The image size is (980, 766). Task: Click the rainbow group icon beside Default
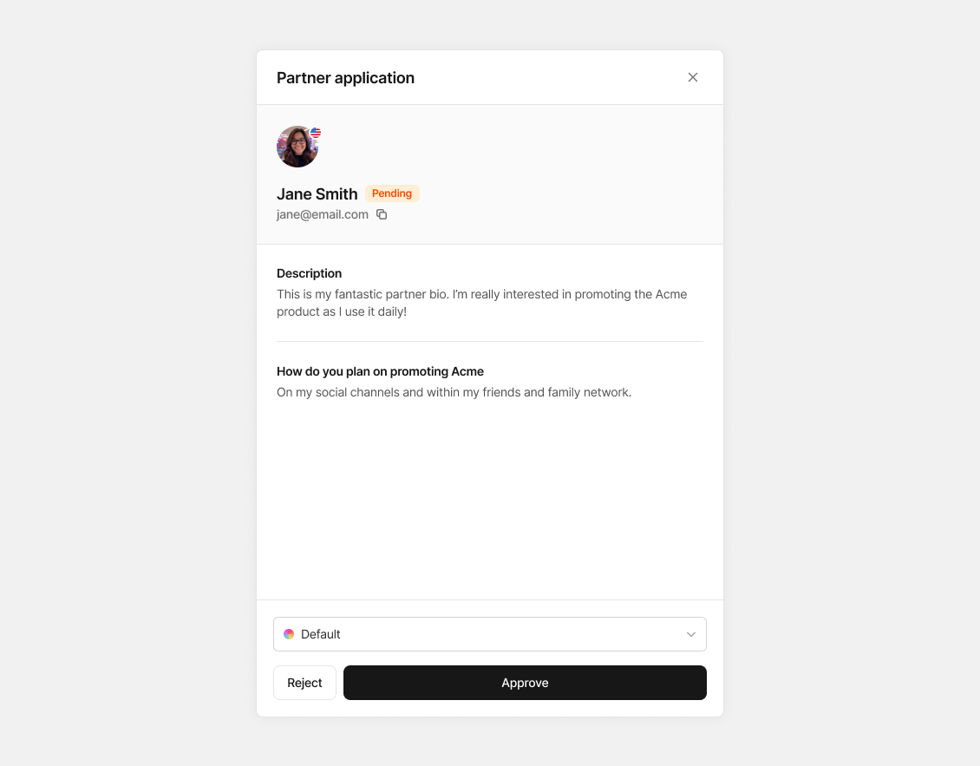289,634
